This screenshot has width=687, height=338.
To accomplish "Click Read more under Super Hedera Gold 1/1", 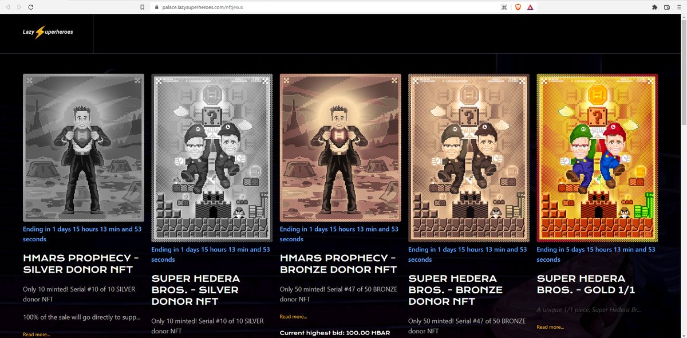I will [550, 327].
